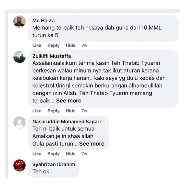Viewport: 185px width, 185px height.
Task: Open Syahrizan Ibrahim's red SAY avatar
Action: [x=20, y=165]
